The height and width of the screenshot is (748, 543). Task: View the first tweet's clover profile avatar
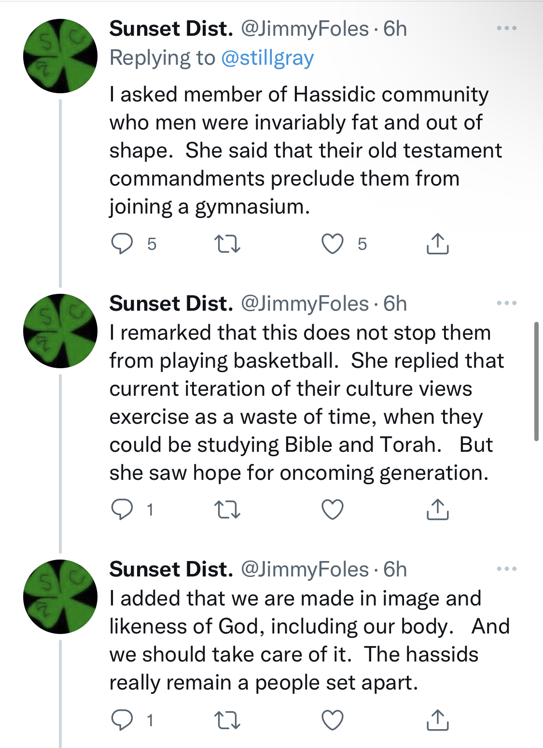(x=60, y=56)
